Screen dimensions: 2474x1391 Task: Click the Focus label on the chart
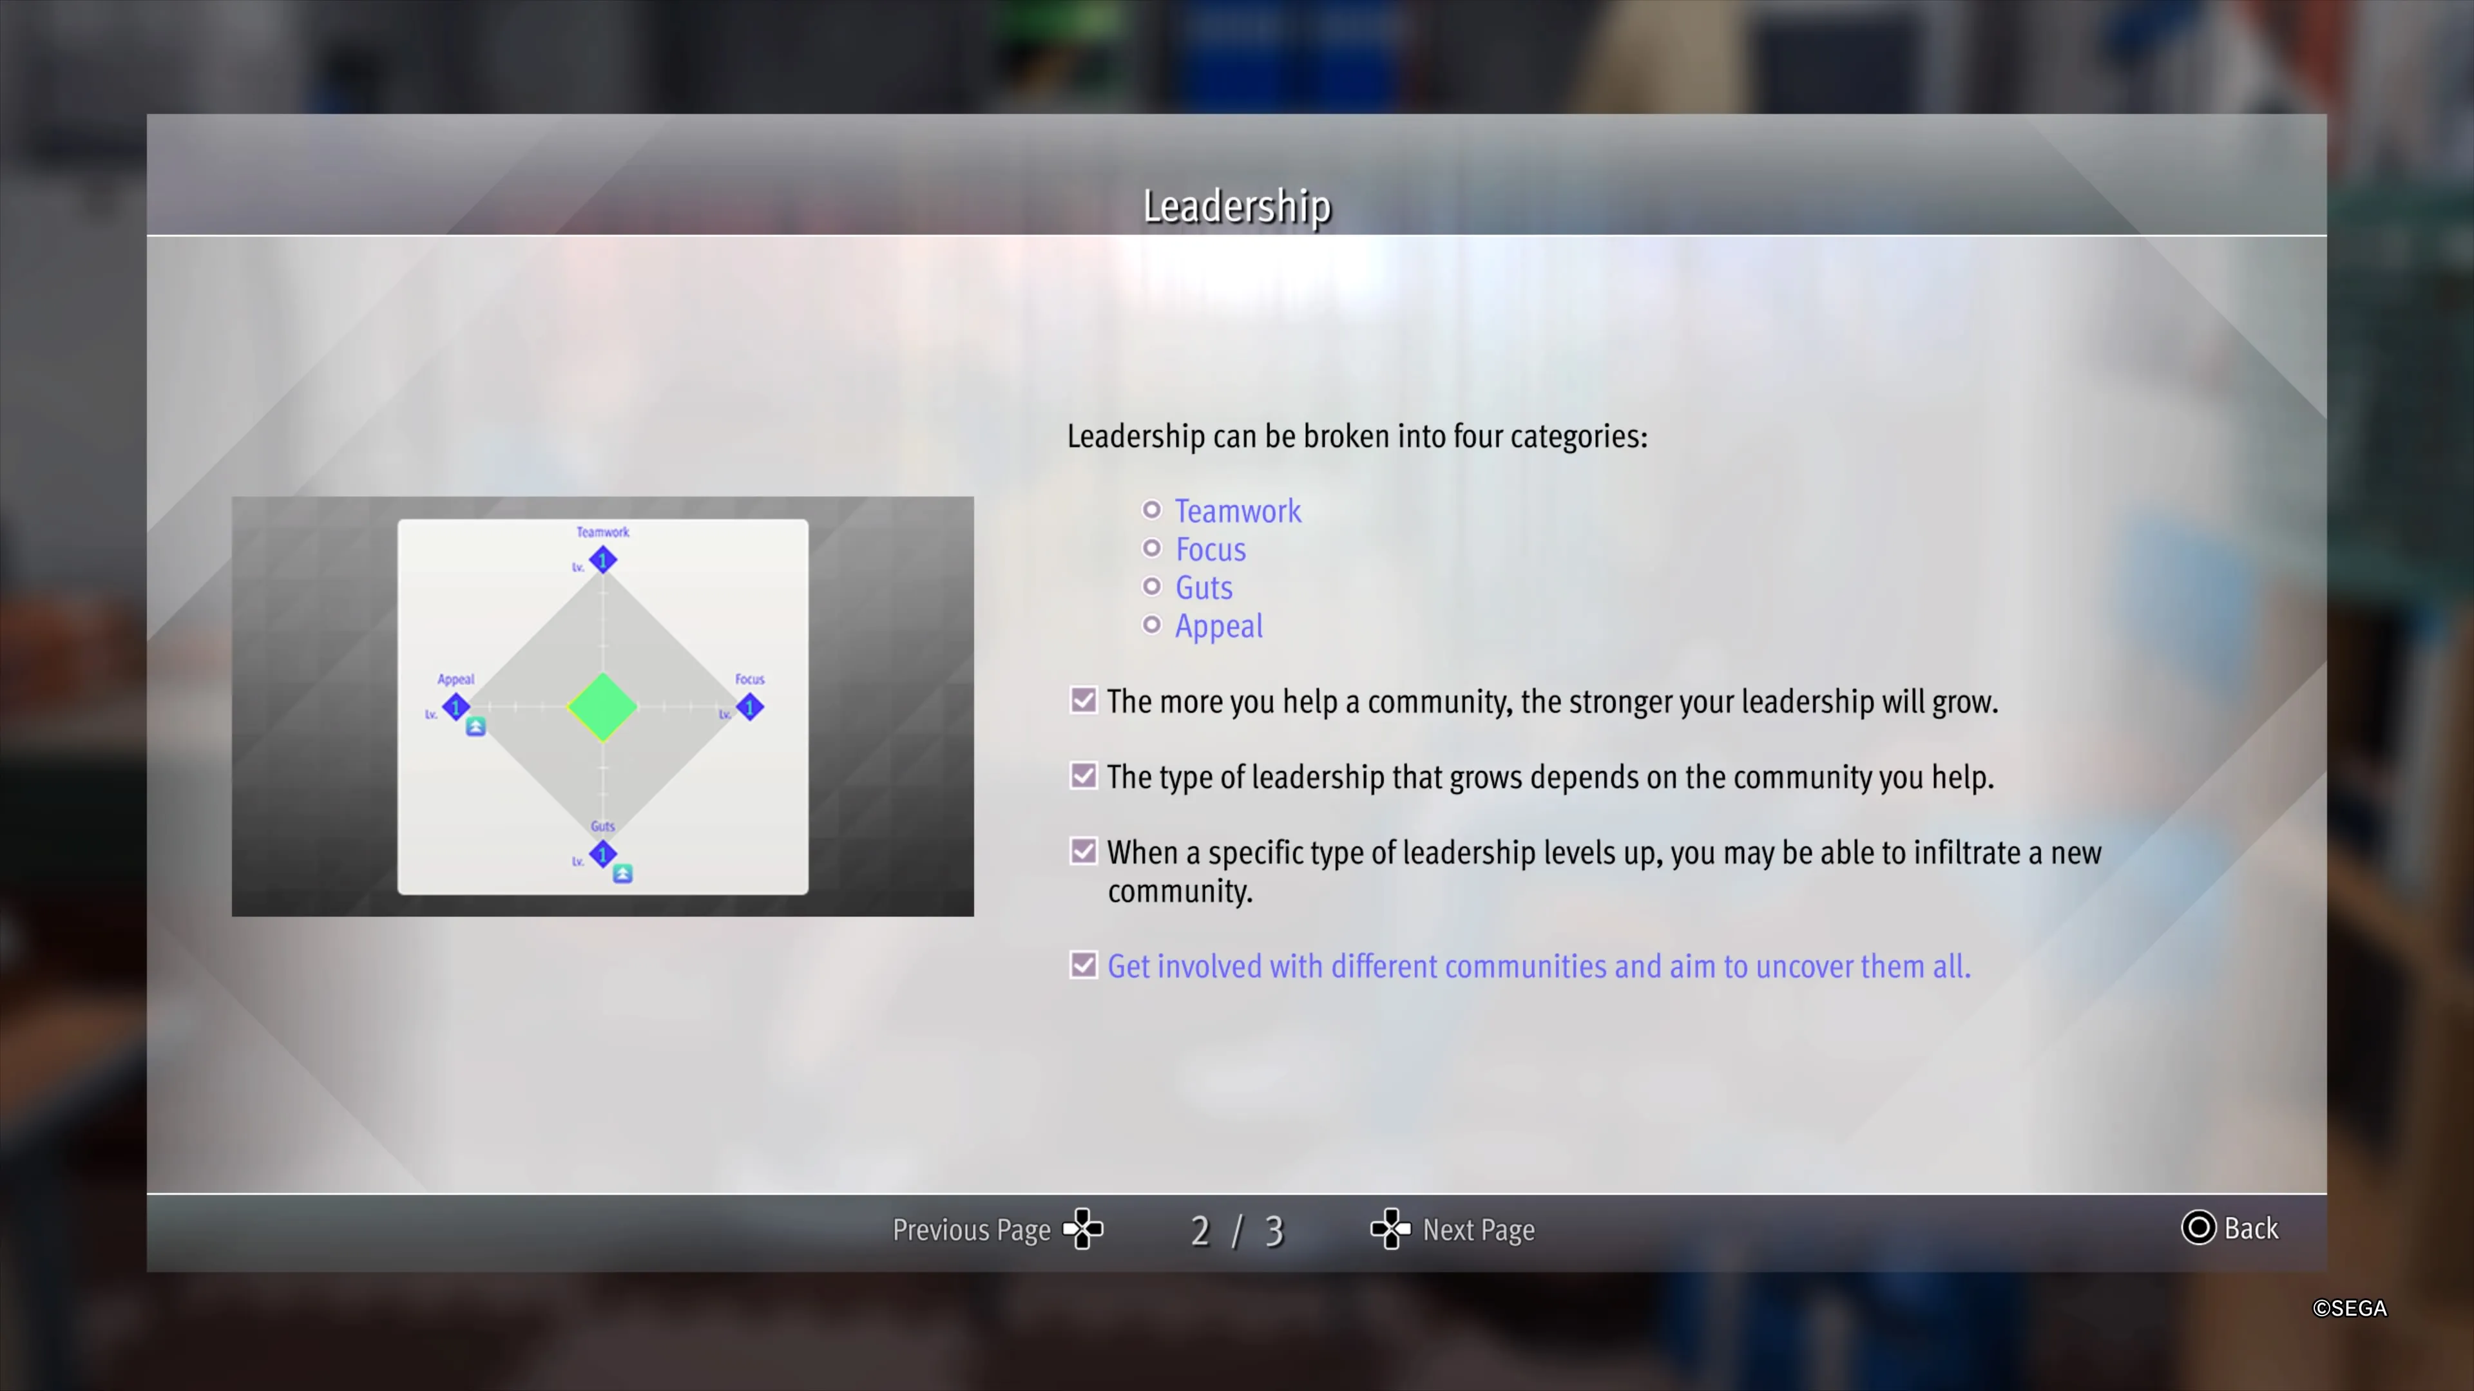(x=749, y=679)
